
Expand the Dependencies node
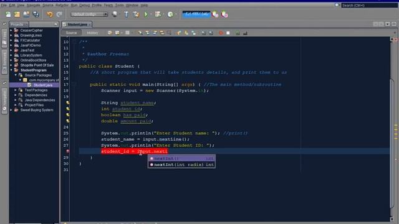tap(16, 95)
